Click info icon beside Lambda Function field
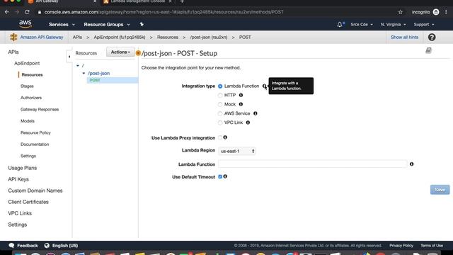This screenshot has width=453, height=255. 411,164
